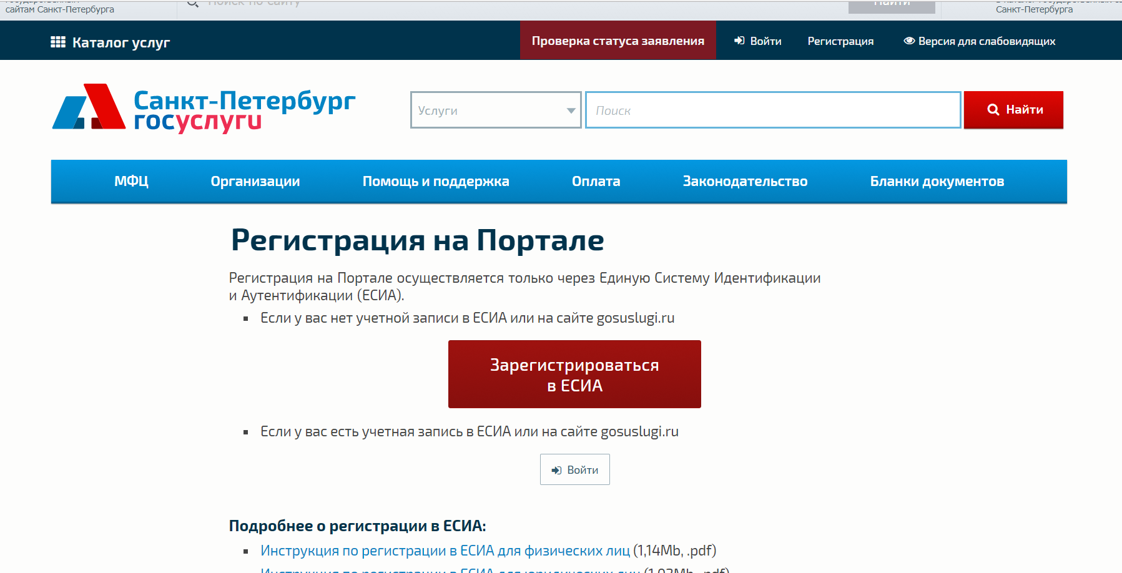Click the Регистрация на Портале heading
1122x573 pixels.
click(x=418, y=240)
